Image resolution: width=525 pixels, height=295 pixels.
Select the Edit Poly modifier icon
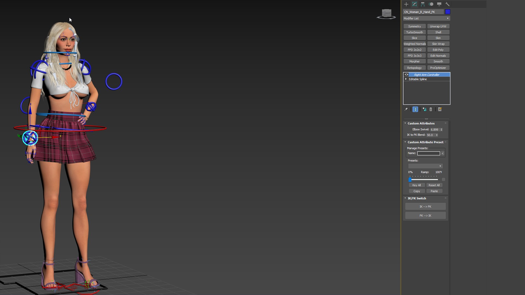[x=438, y=49]
